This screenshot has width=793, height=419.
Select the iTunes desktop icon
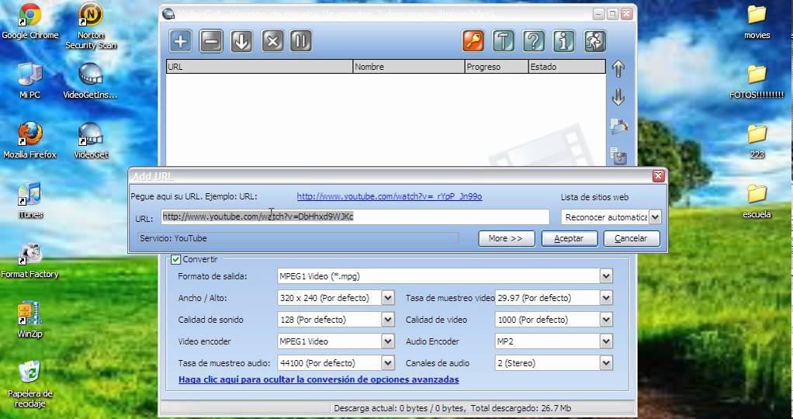[x=29, y=200]
